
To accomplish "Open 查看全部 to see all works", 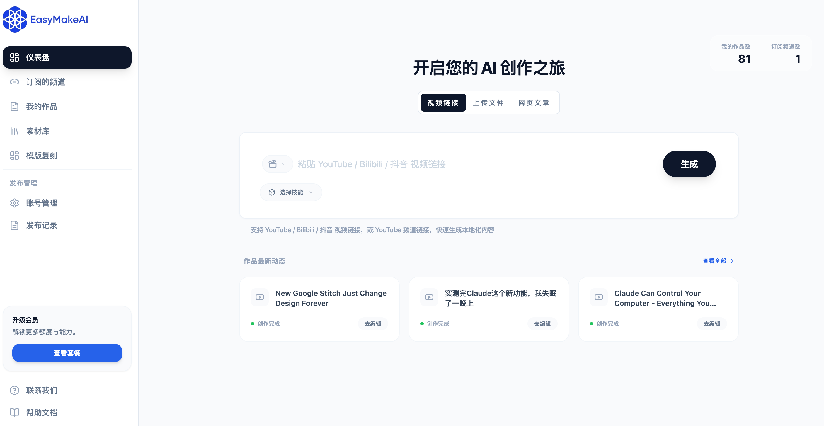I will point(715,261).
